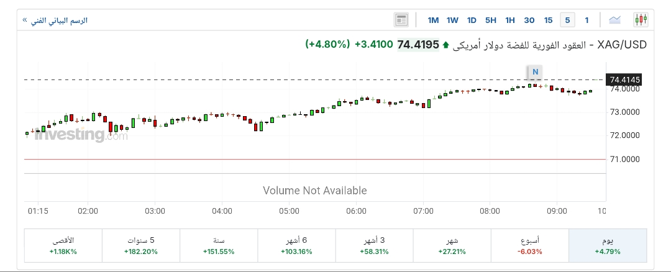
Task: Choose the 1H chart interval
Action: coord(510,20)
